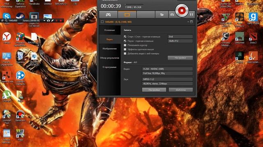This screenshot has width=263, height=147.
Task: Open output folder icon in Bandicam
Action: (161, 15)
